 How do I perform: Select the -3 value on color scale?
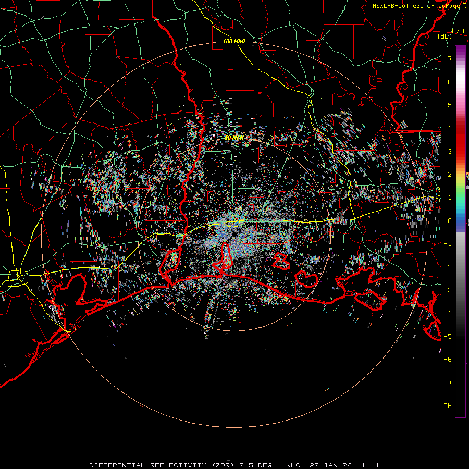(448, 290)
